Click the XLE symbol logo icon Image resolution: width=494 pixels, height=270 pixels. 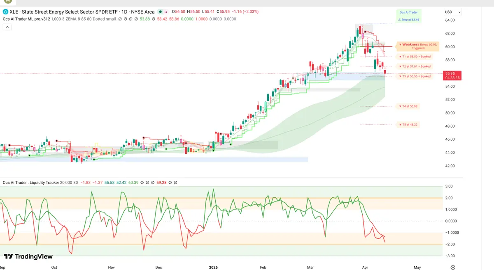point(5,12)
